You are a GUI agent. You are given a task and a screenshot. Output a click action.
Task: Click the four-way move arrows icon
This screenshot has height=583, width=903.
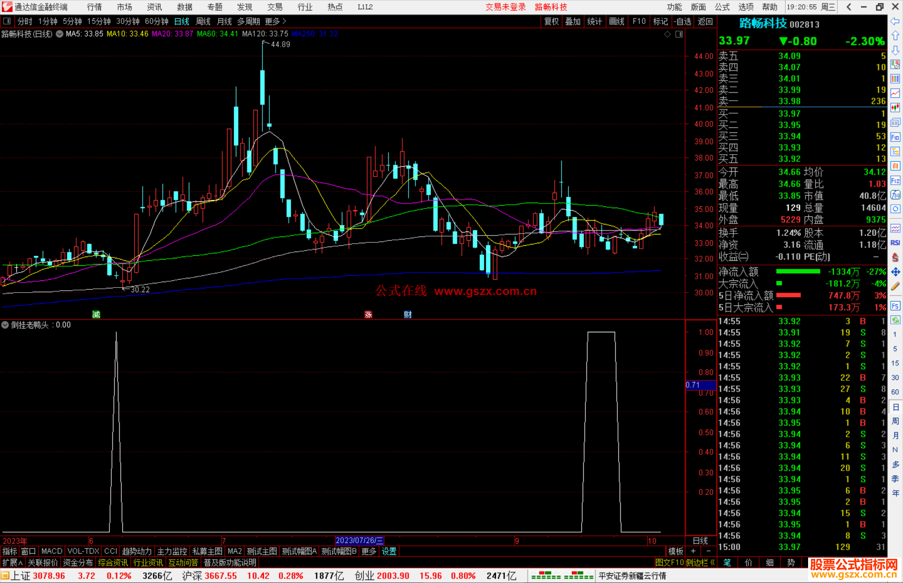point(895,272)
